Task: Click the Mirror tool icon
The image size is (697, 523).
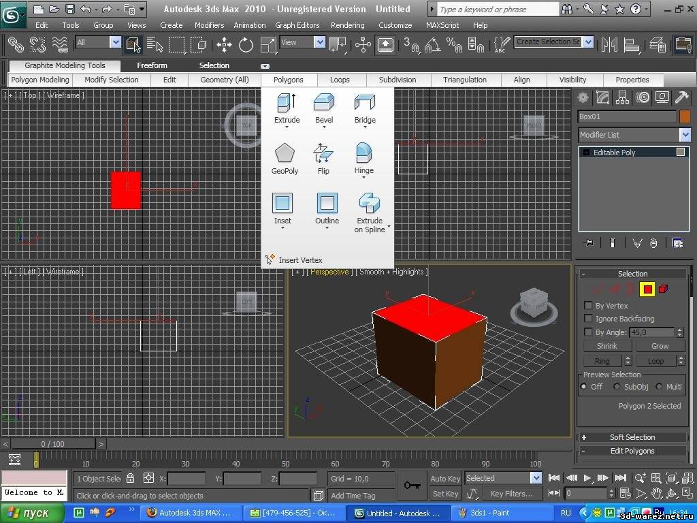Action: [x=609, y=44]
